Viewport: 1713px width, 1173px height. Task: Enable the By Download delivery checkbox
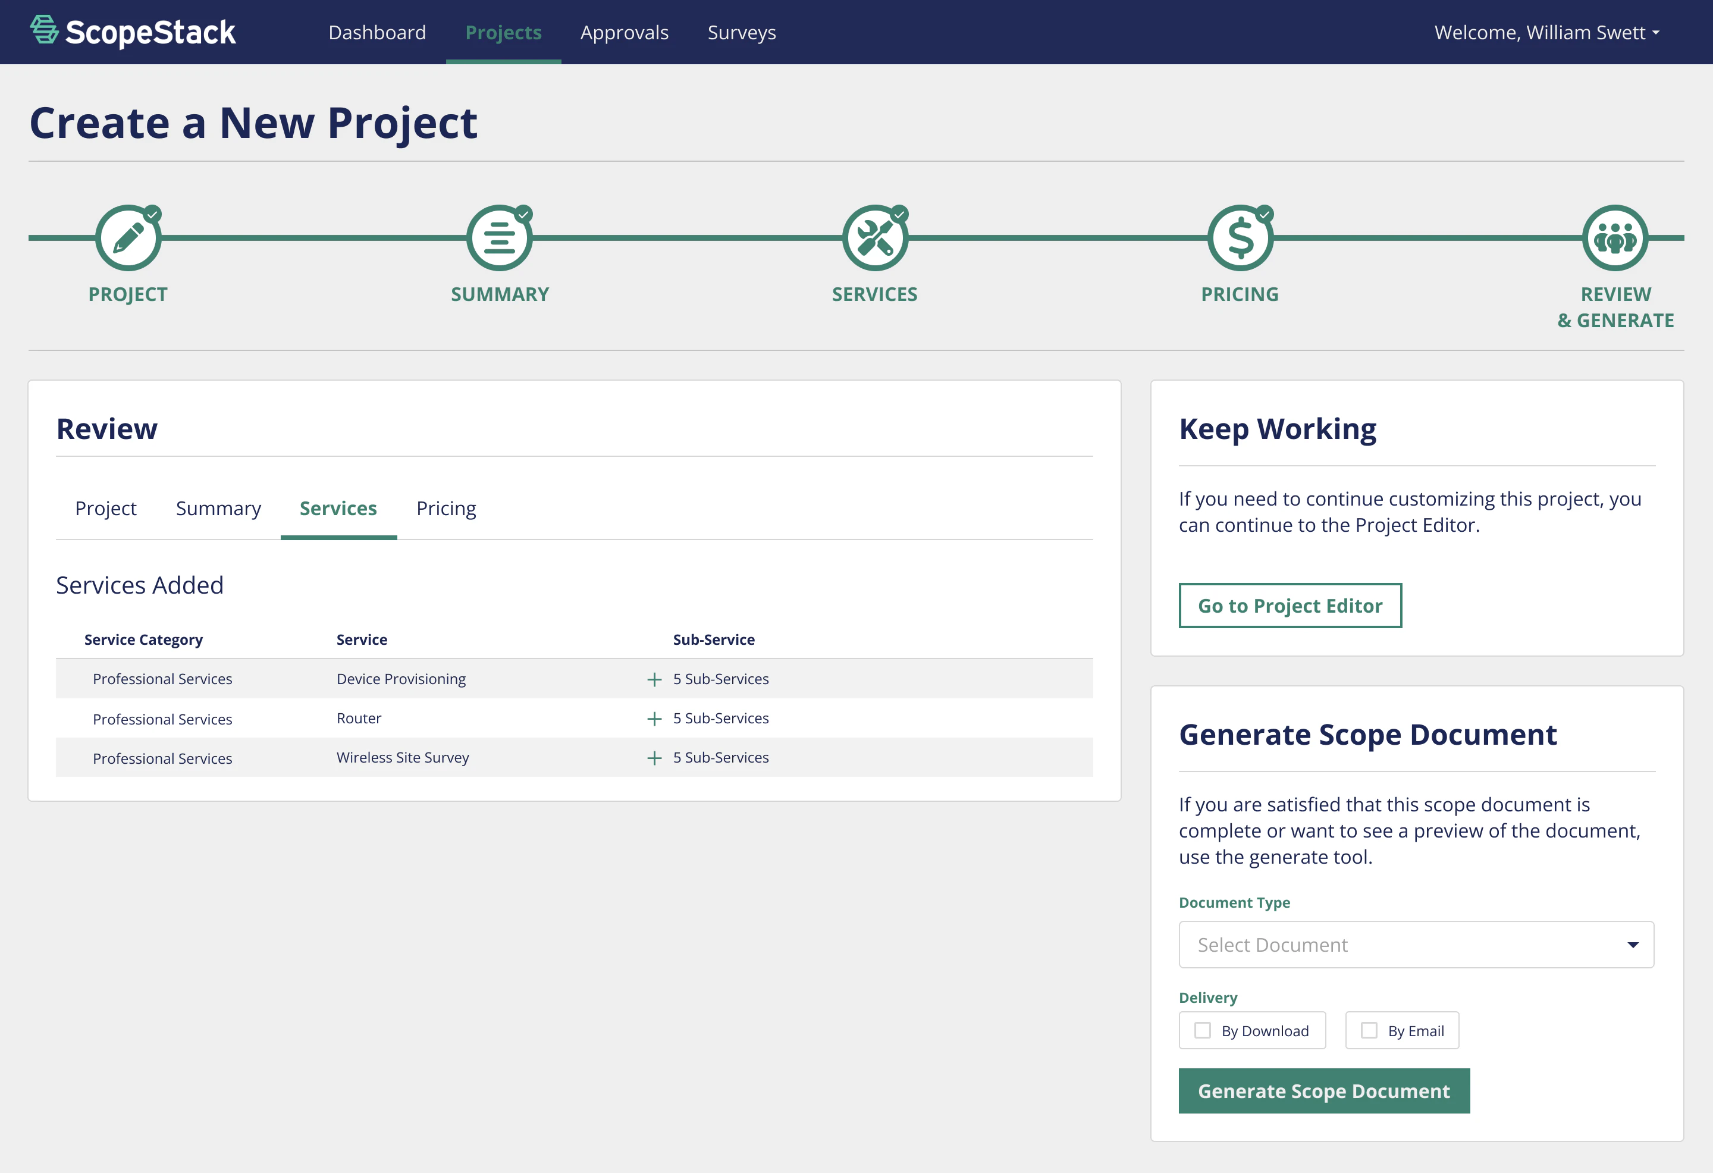1203,1030
